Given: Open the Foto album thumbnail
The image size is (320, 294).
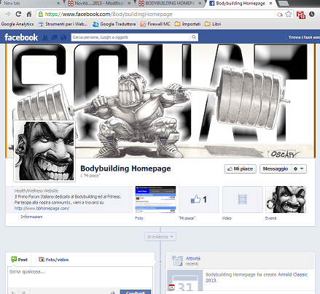Looking at the screenshot, I should [x=155, y=199].
